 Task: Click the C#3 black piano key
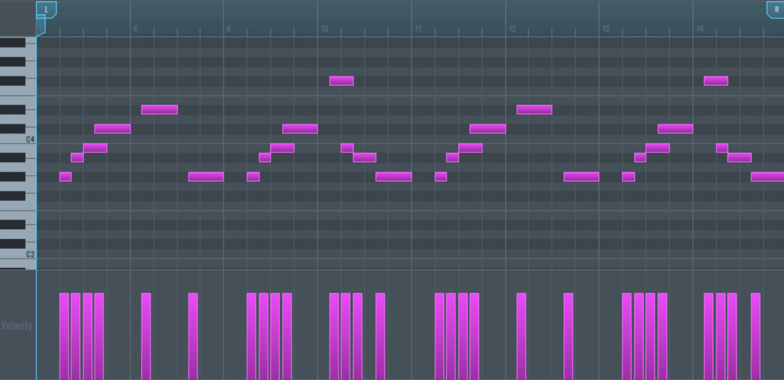13,244
